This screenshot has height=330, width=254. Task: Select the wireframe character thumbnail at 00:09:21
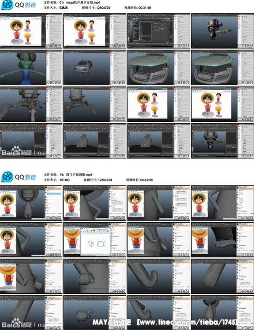[31, 68]
